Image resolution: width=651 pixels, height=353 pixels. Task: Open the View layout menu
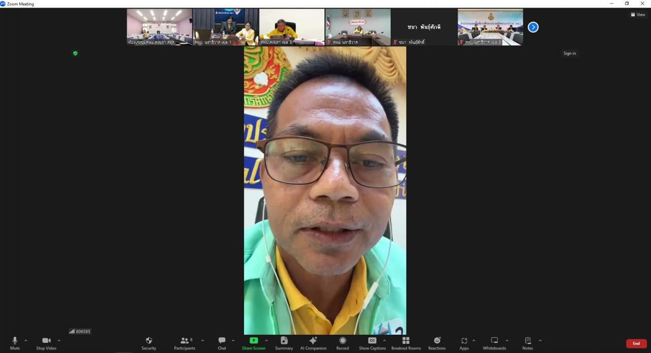click(638, 15)
